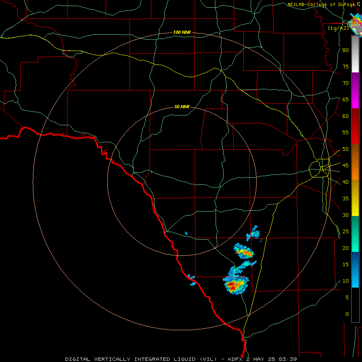
Task: Select the 15 value on the VIL scale
Action: pyautogui.click(x=346, y=265)
